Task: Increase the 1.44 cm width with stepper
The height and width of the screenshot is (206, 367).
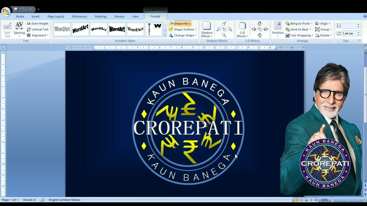Action: click(x=358, y=32)
